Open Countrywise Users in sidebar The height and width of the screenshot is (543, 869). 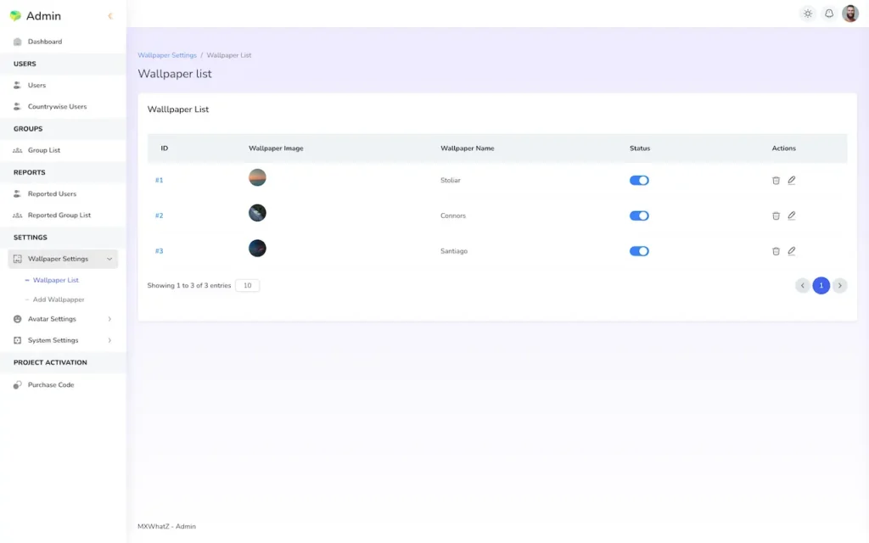click(x=57, y=106)
